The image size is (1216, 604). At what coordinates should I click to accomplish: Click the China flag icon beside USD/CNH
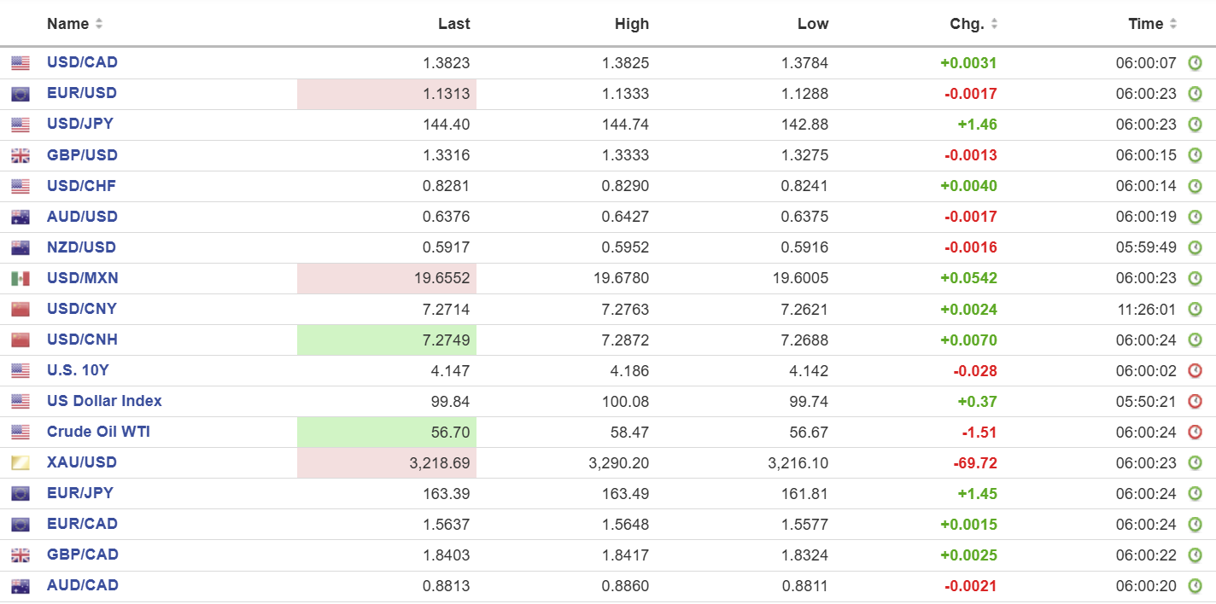tap(20, 340)
